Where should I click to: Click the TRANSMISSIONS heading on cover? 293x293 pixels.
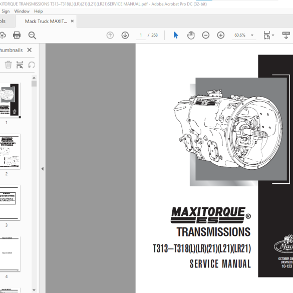(x=213, y=232)
